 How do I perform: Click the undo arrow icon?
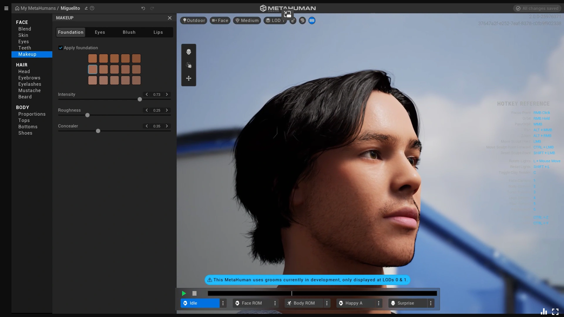point(143,8)
